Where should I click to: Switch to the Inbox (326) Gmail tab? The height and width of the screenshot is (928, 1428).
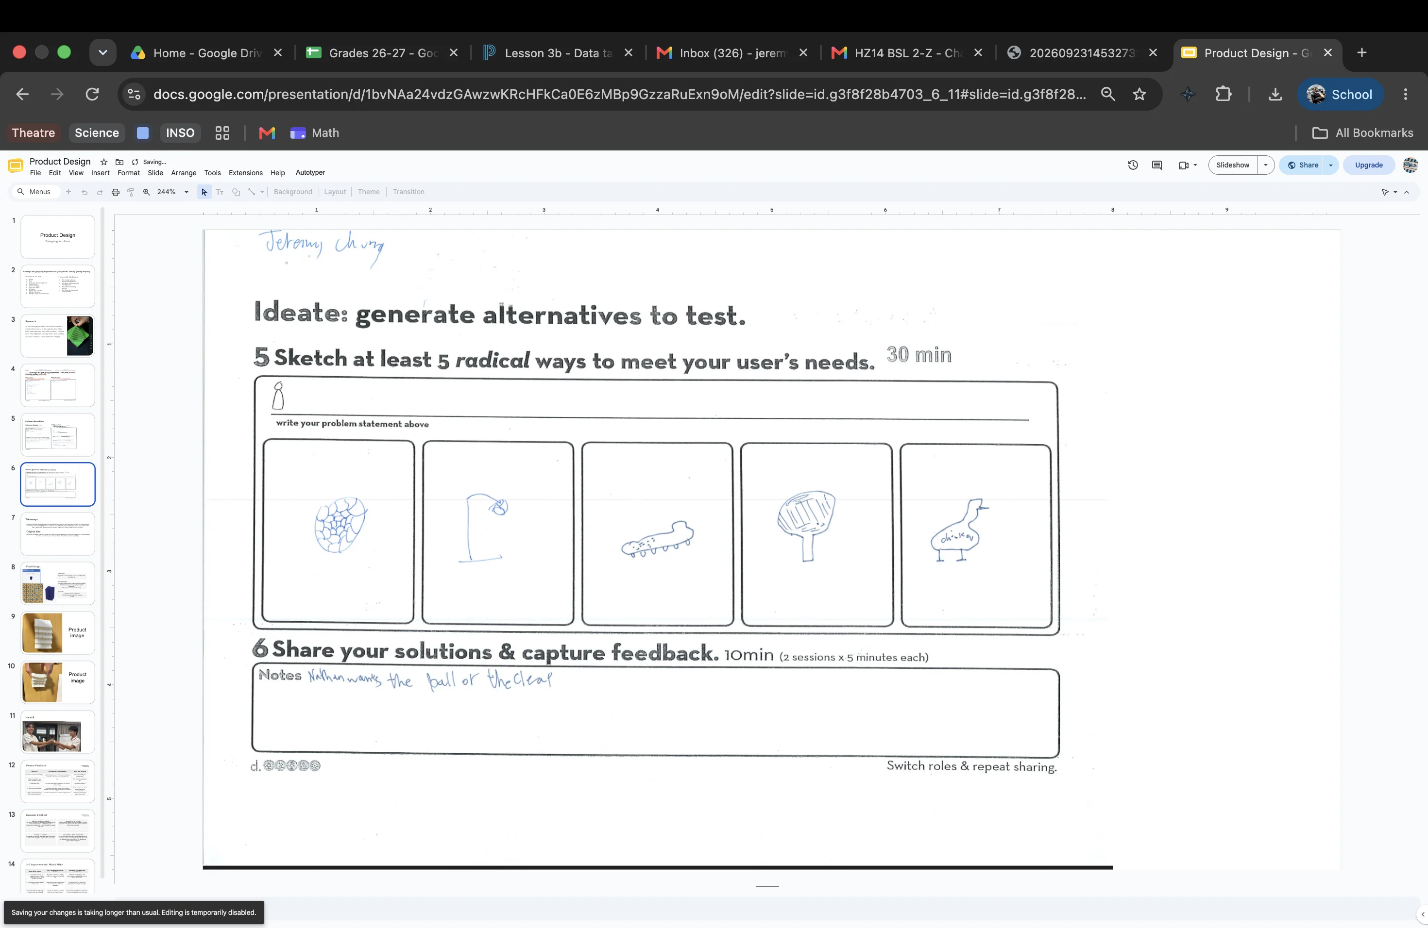tap(732, 53)
